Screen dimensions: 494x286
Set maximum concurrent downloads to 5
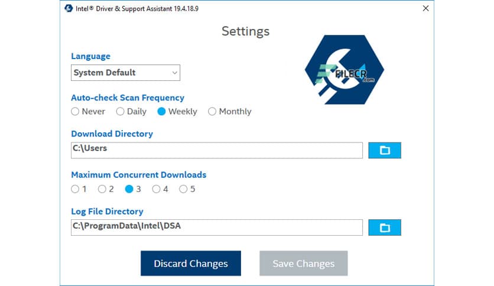click(x=183, y=189)
